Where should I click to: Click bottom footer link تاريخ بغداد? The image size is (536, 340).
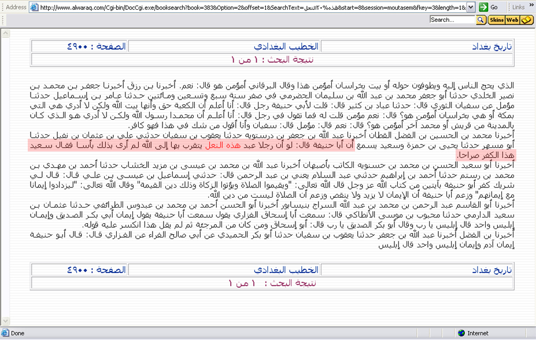[492, 270]
